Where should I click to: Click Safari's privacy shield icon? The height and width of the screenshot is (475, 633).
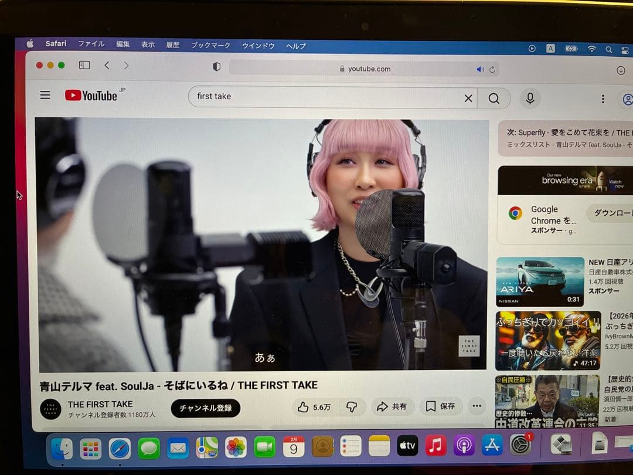[216, 67]
